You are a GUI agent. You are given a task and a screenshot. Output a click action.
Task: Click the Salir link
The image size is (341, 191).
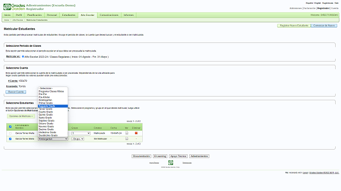click(336, 3)
